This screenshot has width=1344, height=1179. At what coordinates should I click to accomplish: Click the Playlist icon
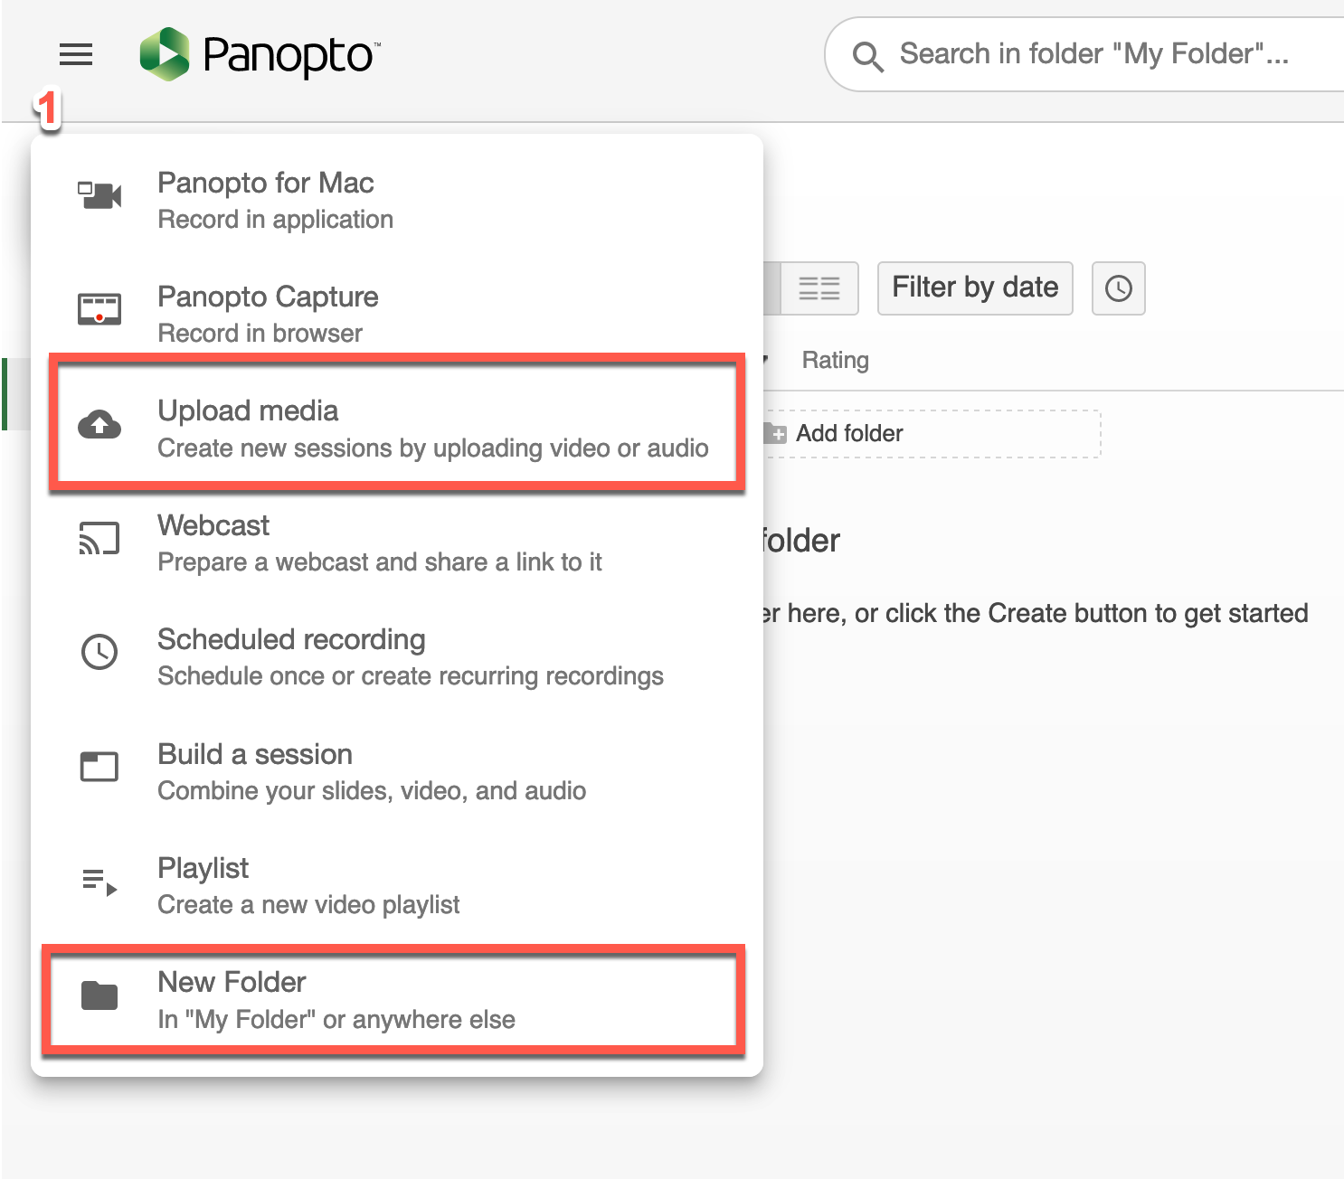pos(99,882)
